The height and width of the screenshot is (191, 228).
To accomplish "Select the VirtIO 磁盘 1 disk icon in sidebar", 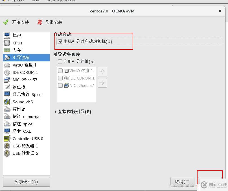I will click(7, 65).
